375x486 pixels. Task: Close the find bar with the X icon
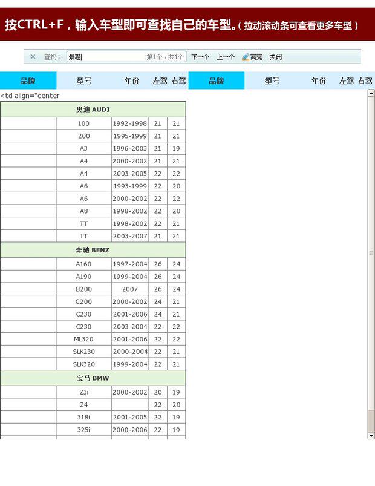pyautogui.click(x=33, y=57)
